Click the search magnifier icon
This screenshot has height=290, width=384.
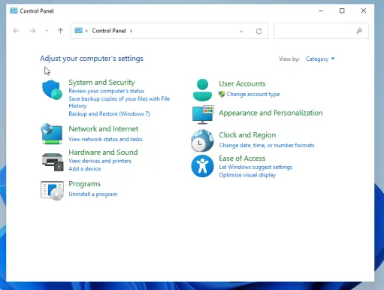(x=359, y=31)
